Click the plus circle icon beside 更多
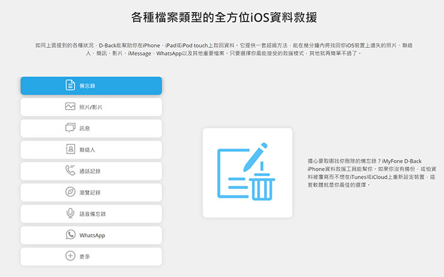 click(x=70, y=256)
